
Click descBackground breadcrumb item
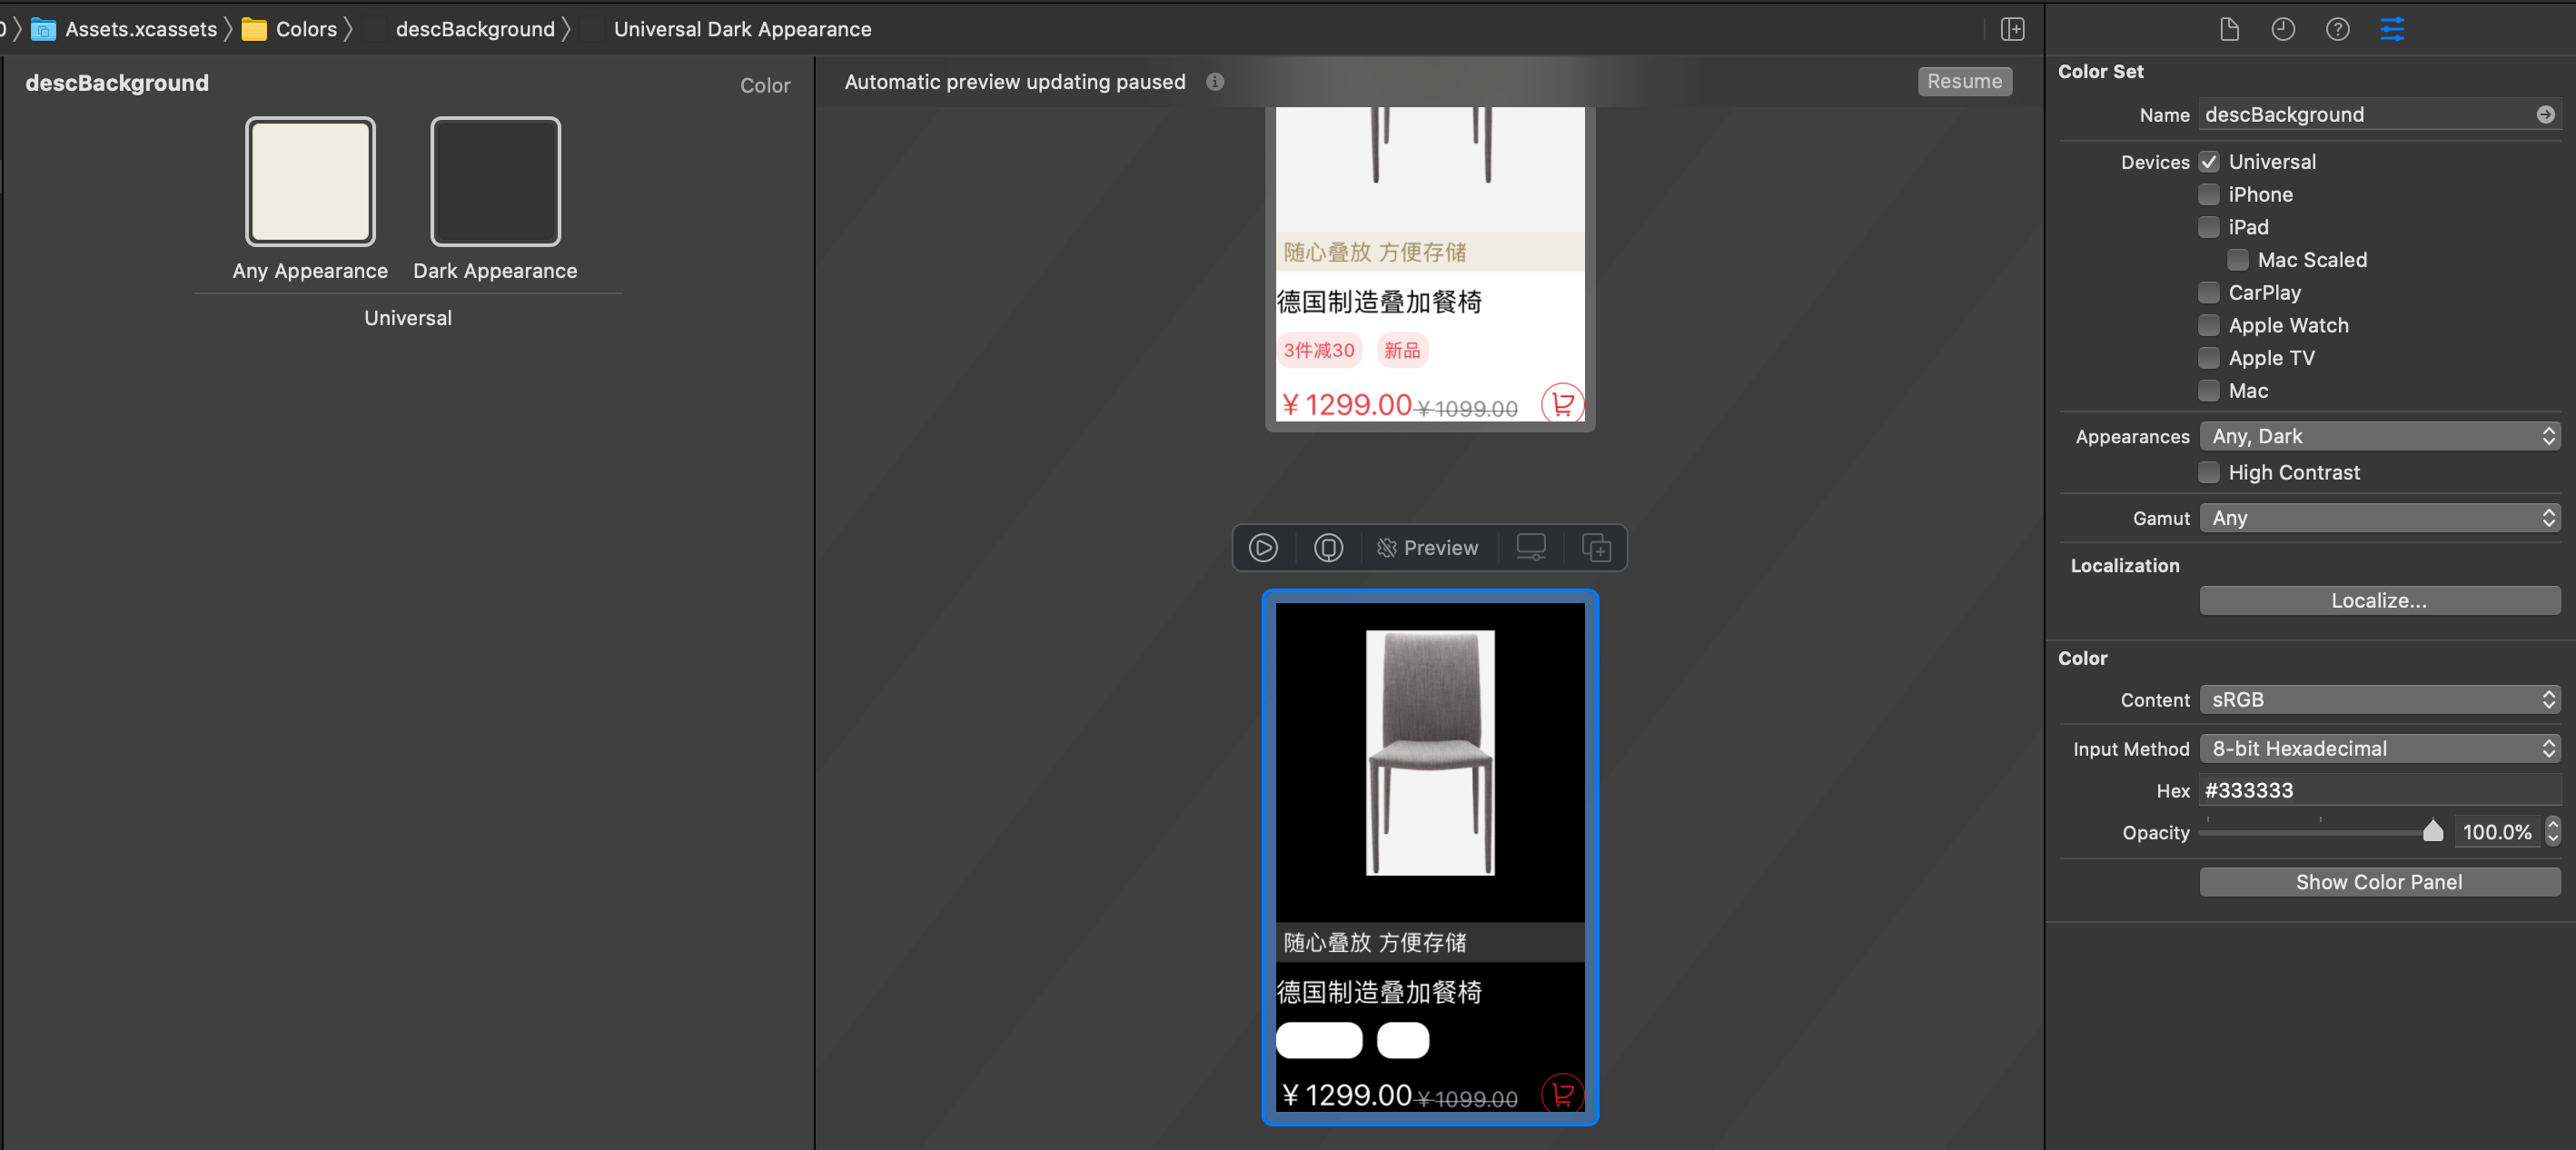(474, 29)
